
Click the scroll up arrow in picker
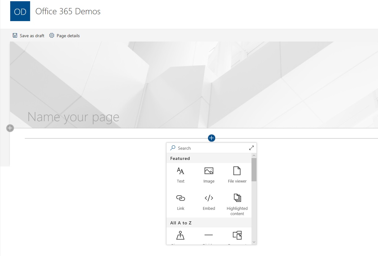pos(254,156)
